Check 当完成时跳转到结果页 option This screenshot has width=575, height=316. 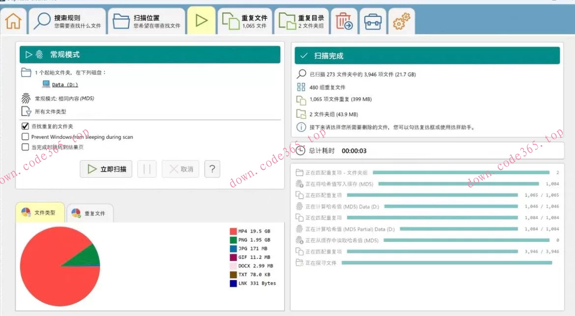26,147
